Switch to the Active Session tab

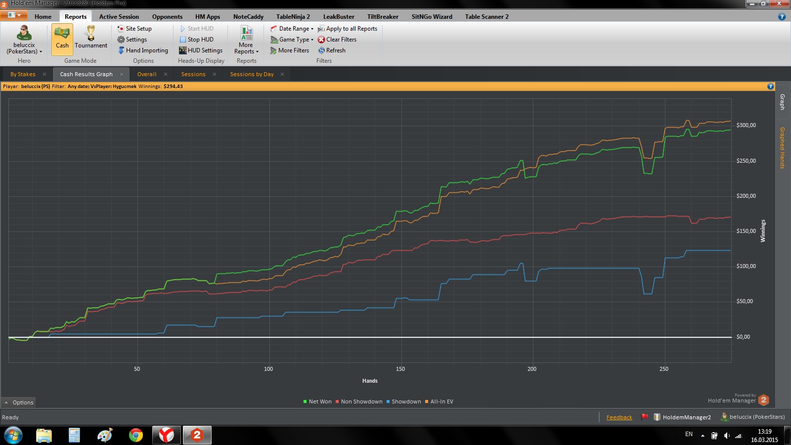point(119,17)
